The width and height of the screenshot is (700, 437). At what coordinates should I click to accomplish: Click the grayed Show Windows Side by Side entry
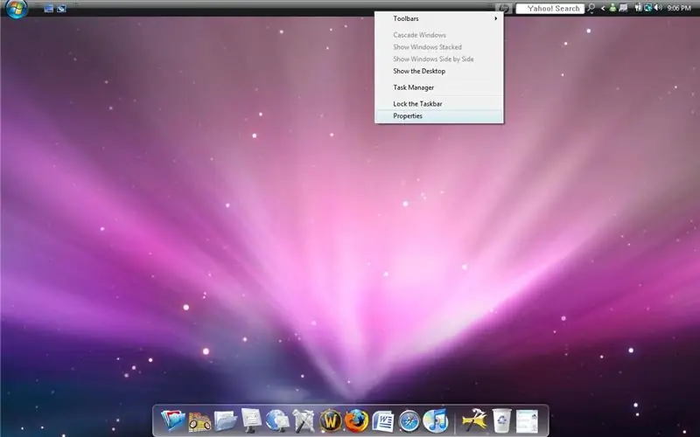(x=439, y=59)
